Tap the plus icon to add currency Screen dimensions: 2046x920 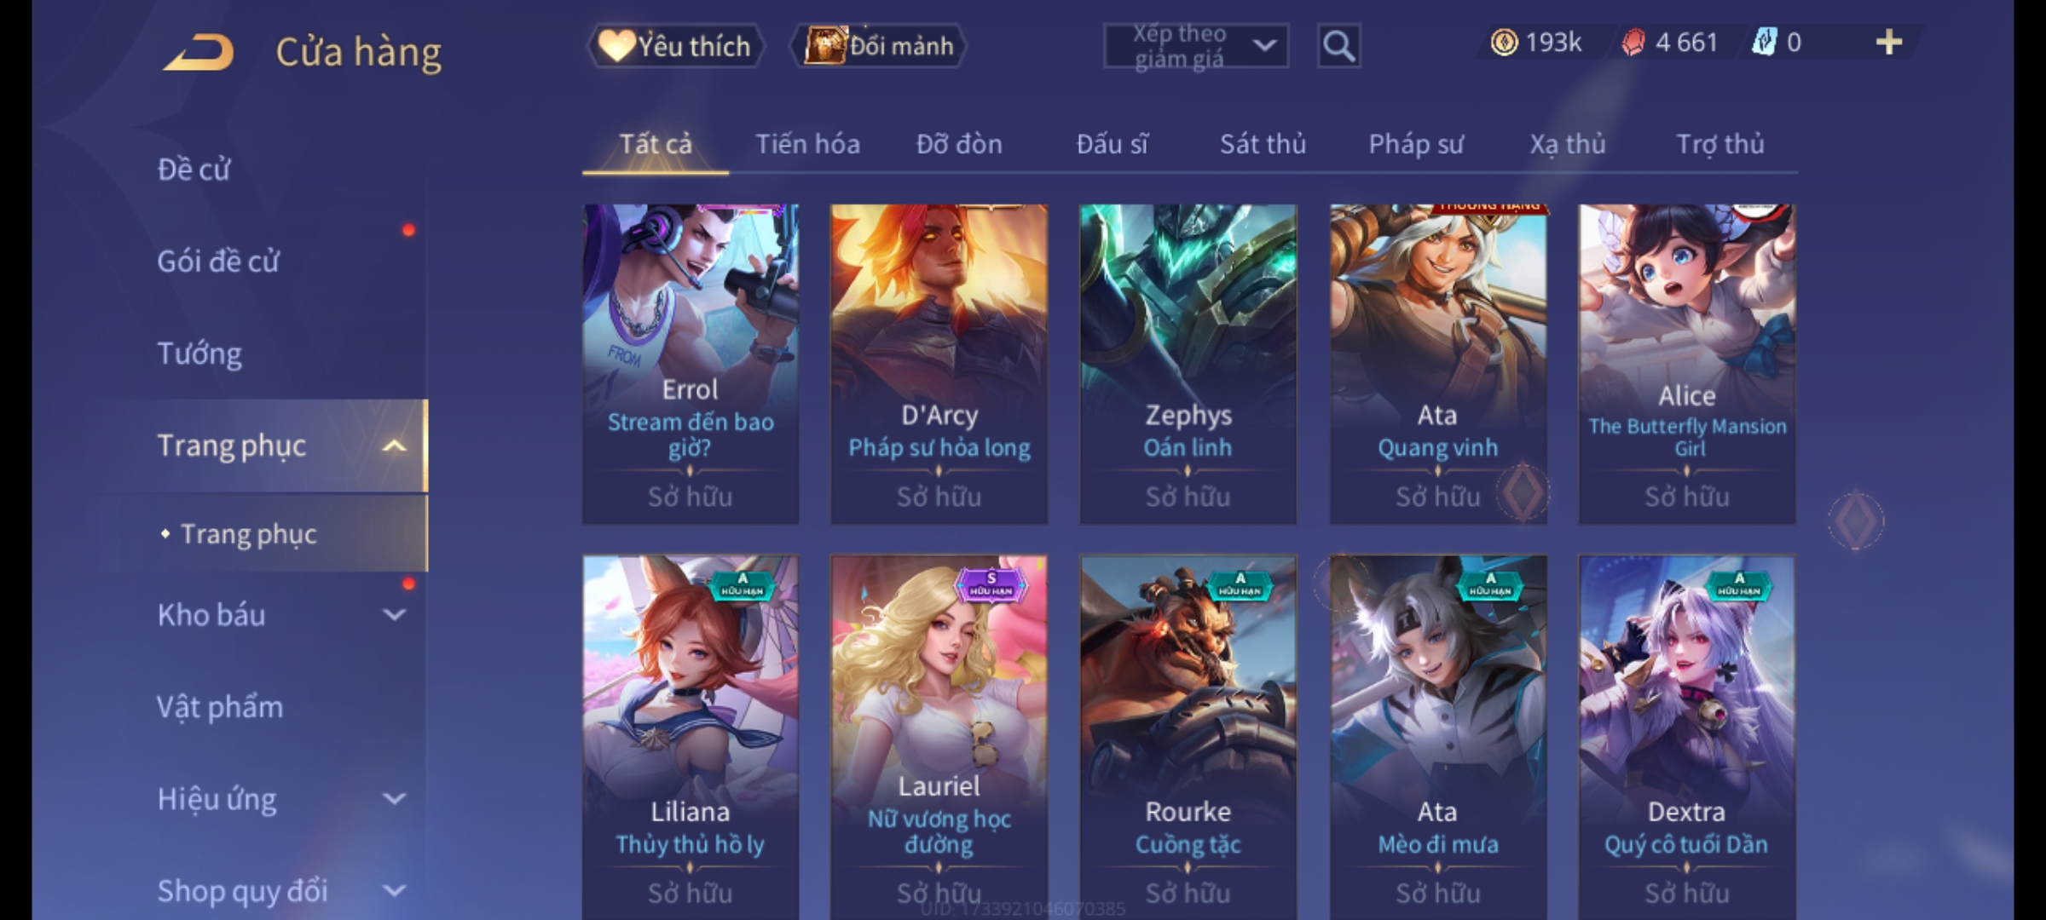(1889, 43)
